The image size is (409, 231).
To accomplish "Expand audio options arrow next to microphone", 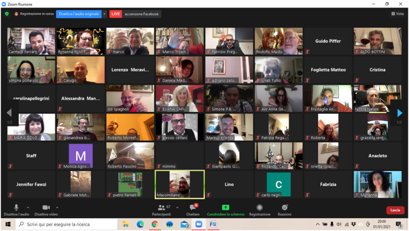I will [x=28, y=208].
